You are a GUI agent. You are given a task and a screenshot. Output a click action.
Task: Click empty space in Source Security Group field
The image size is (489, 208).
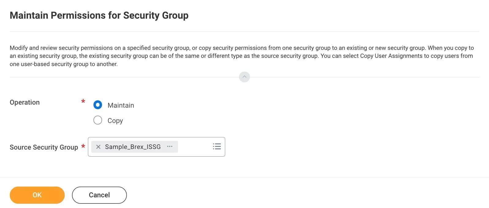coord(195,147)
